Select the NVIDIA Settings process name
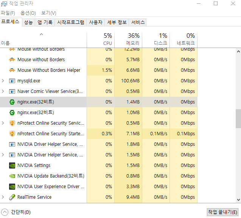The height and width of the screenshot is (218, 241). pyautogui.click(x=34, y=165)
